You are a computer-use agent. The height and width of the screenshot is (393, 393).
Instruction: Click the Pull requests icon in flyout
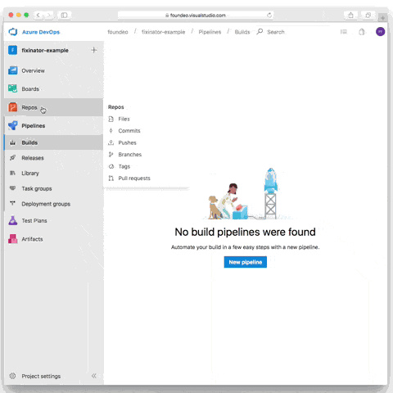pos(111,178)
